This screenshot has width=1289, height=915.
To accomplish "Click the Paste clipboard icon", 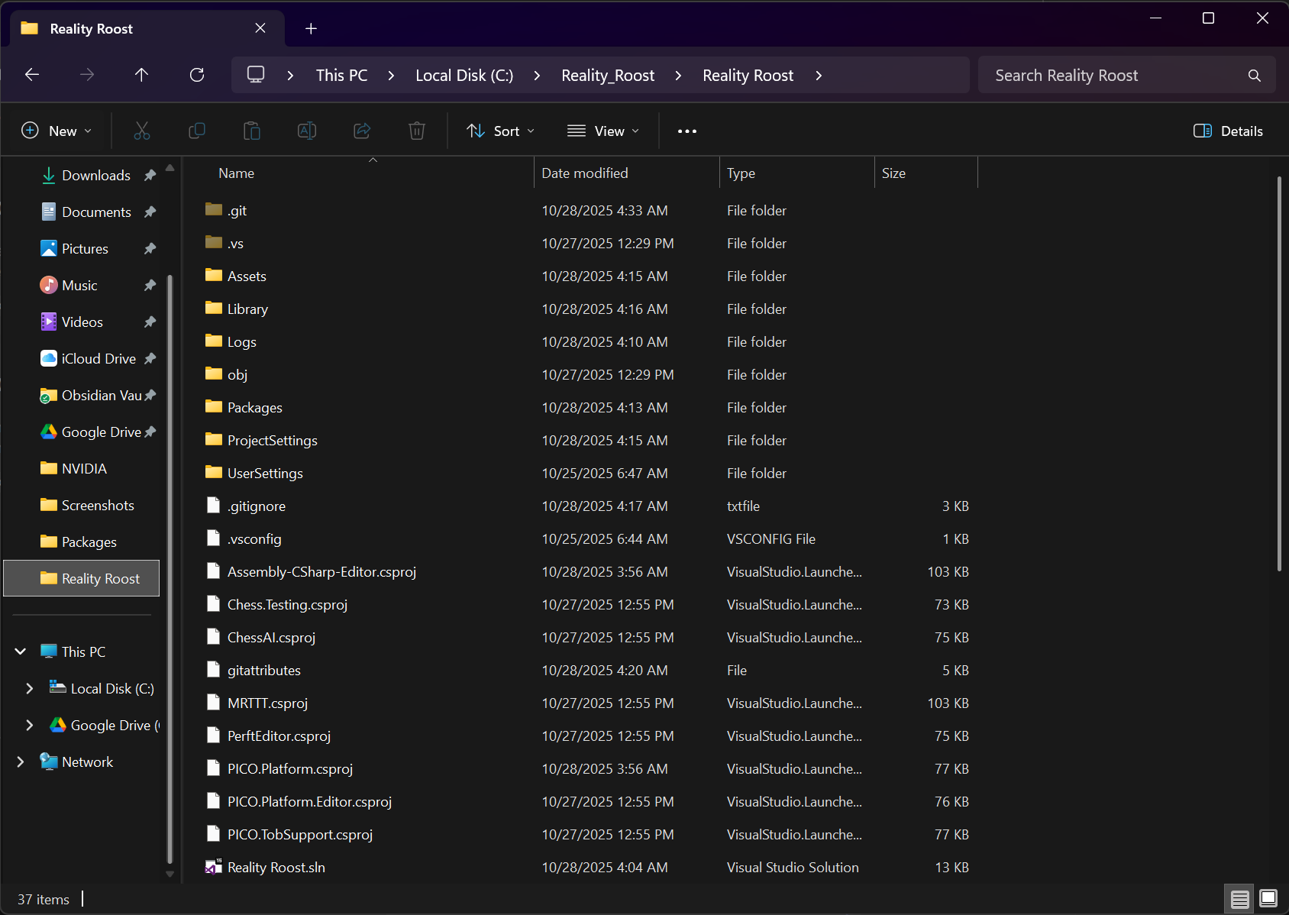I will 252,131.
